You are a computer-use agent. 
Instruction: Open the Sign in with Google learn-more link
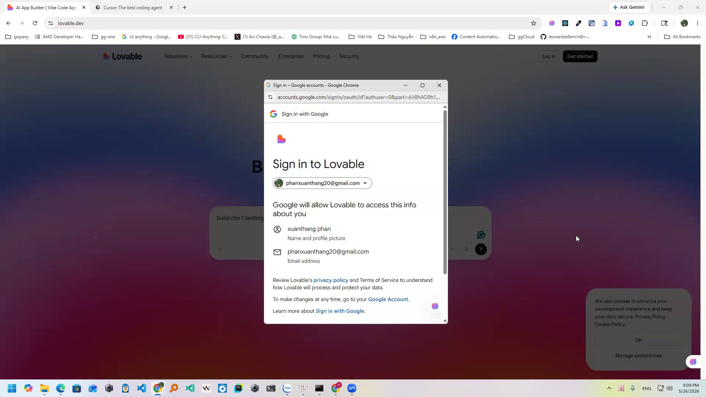click(x=340, y=311)
